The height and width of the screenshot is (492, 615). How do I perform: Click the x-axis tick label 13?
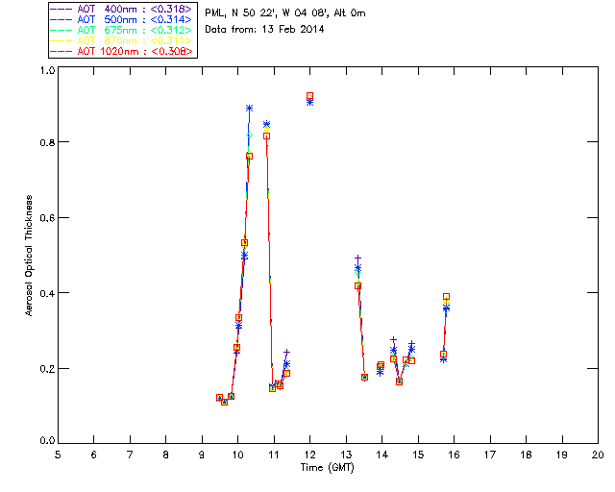[x=346, y=455]
